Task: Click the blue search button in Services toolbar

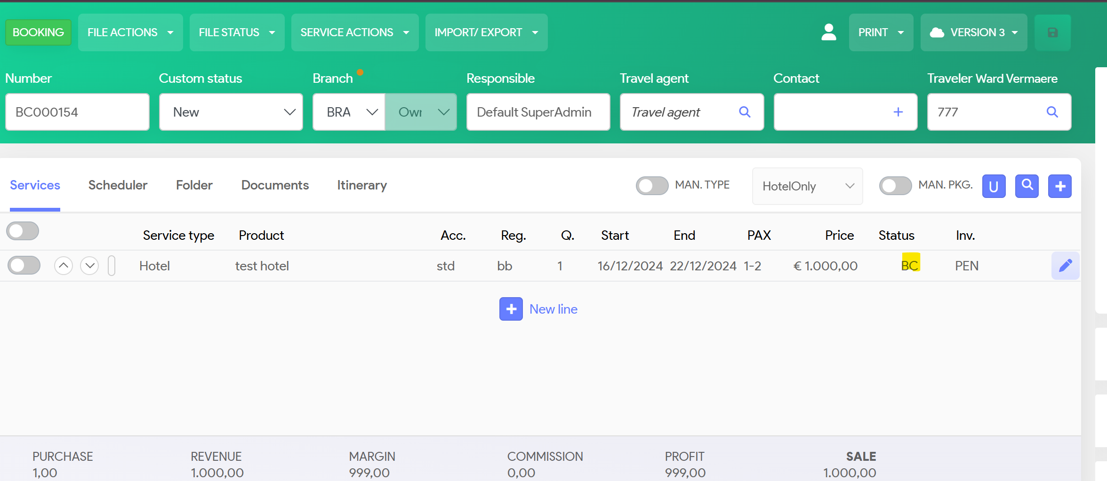Action: click(x=1027, y=186)
